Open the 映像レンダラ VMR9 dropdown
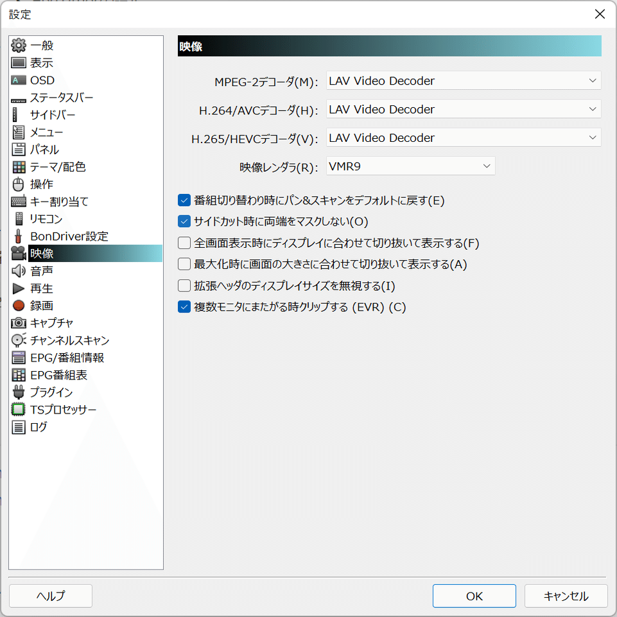 (x=410, y=166)
